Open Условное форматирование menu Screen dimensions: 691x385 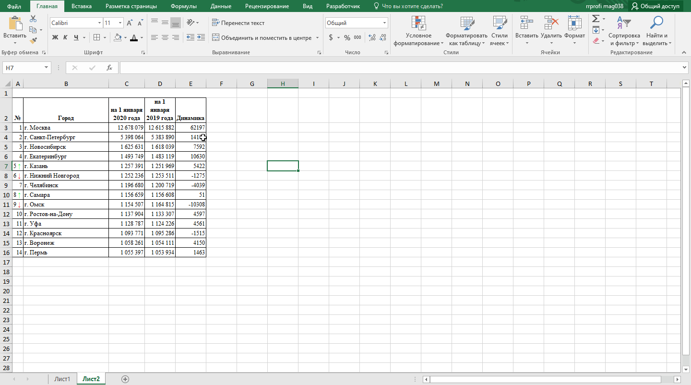point(418,31)
